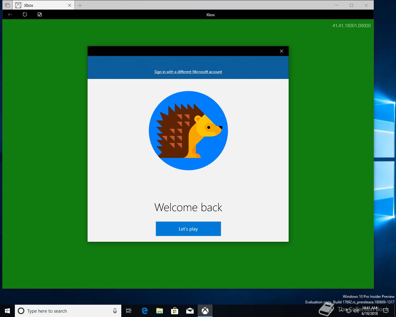Sign in with a different Microsoft account

[188, 72]
